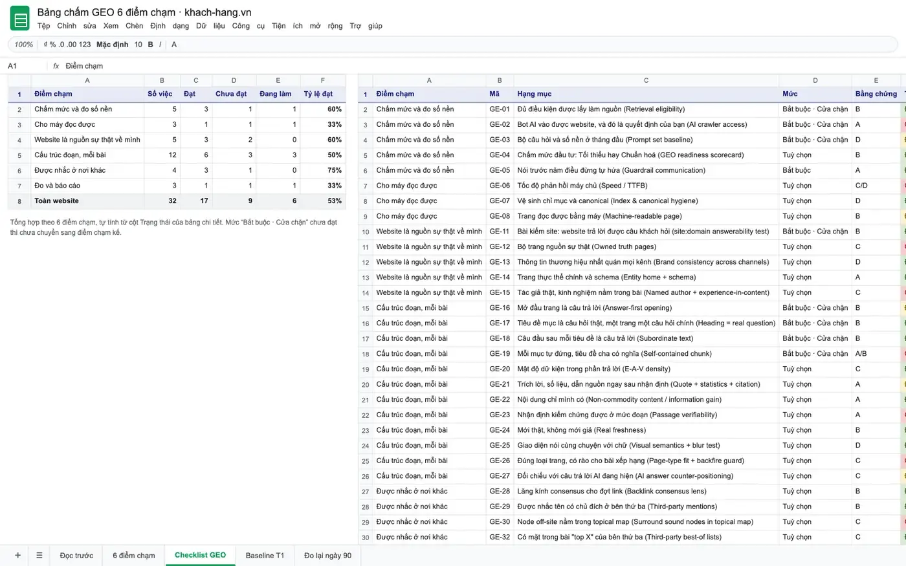Open the text color A tool
This screenshot has height=566, width=906.
174,45
